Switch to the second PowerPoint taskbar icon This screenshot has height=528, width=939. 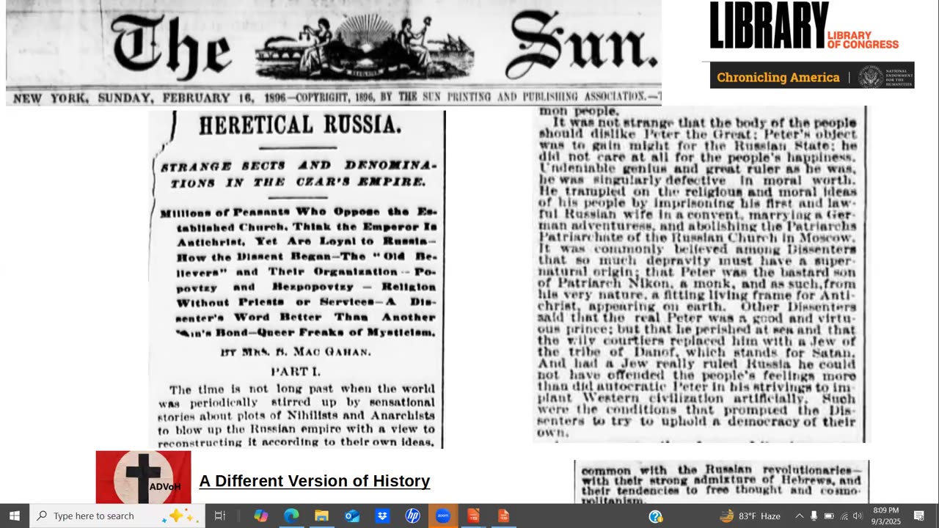click(503, 516)
